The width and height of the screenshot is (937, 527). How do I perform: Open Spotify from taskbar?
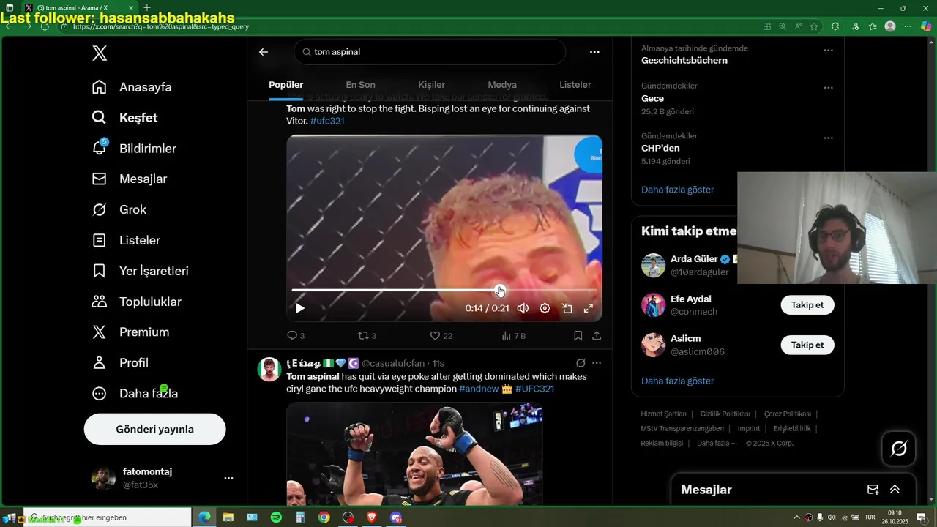pos(276,517)
